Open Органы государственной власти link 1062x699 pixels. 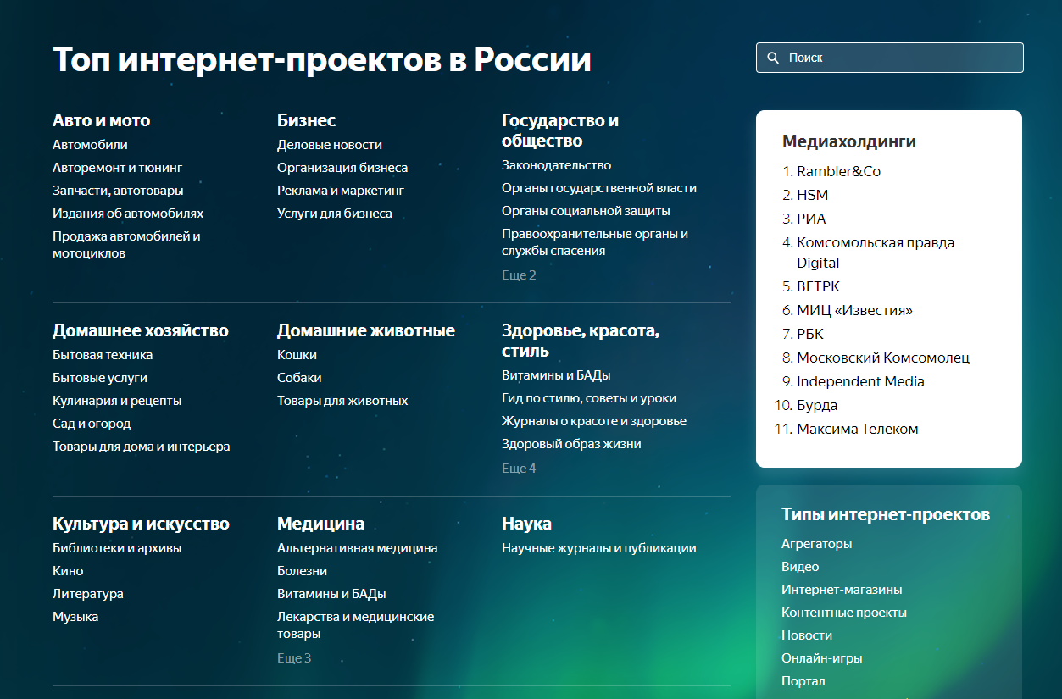599,188
